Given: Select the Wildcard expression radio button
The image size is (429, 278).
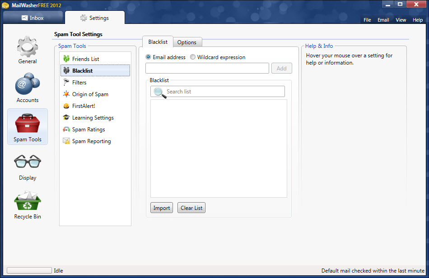Looking at the screenshot, I should pyautogui.click(x=193, y=57).
